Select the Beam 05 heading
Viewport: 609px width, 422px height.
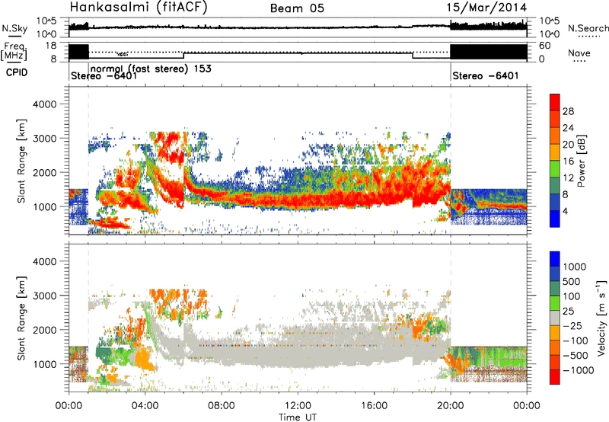297,8
